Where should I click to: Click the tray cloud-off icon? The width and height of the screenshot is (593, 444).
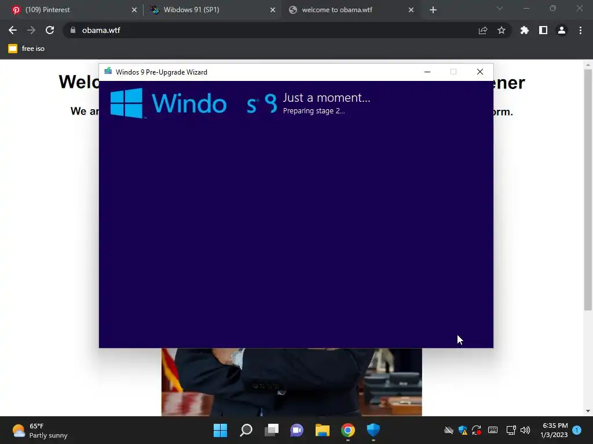pyautogui.click(x=449, y=430)
